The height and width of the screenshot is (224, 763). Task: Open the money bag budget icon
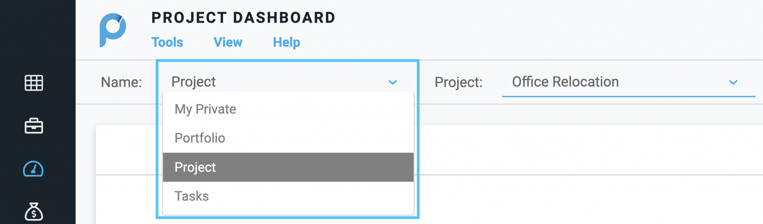(34, 211)
